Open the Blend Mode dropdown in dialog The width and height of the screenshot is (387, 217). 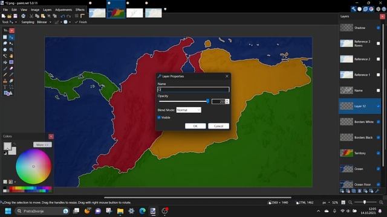(x=189, y=110)
